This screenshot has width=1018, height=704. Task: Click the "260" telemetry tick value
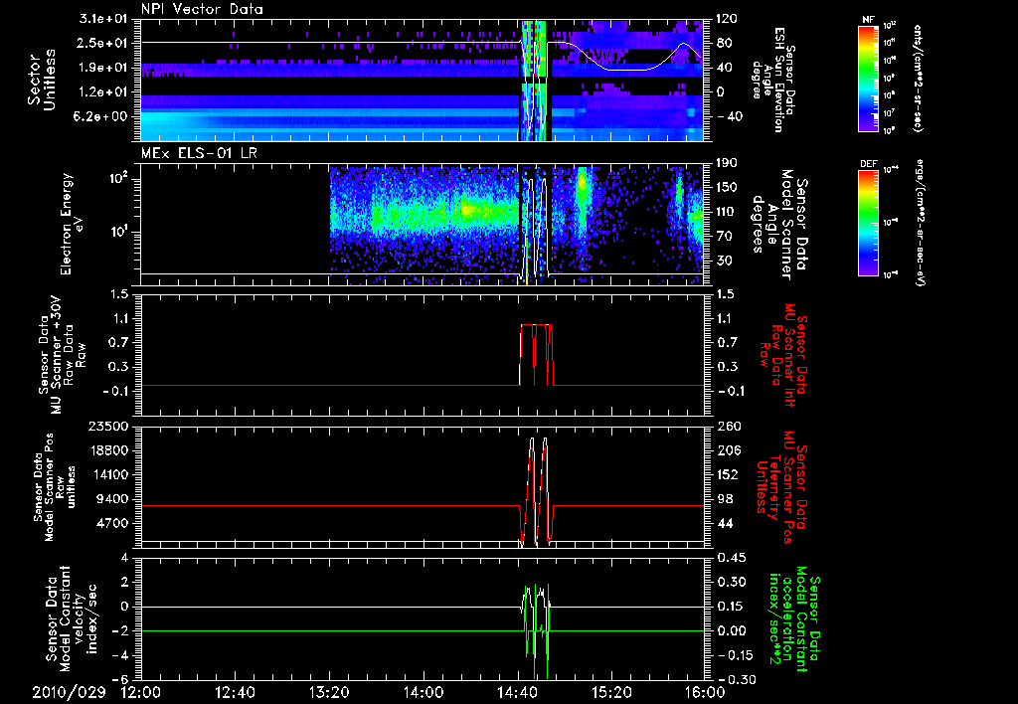pos(727,426)
